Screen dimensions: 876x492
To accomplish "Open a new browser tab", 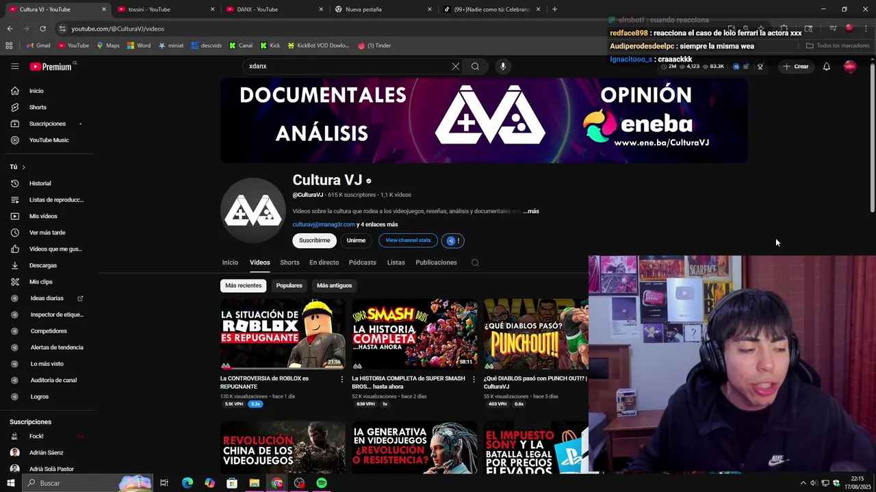I will click(x=554, y=10).
